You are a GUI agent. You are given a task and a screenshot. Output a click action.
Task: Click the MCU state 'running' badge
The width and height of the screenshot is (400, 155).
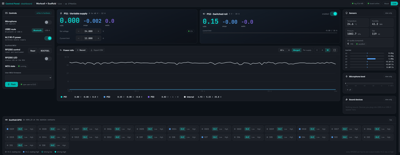click(23, 66)
